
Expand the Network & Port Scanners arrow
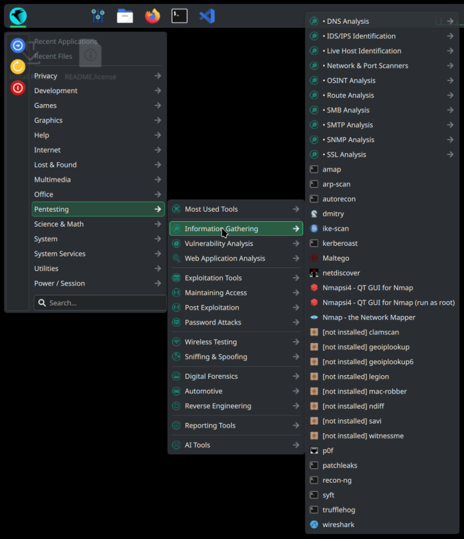pyautogui.click(x=450, y=66)
